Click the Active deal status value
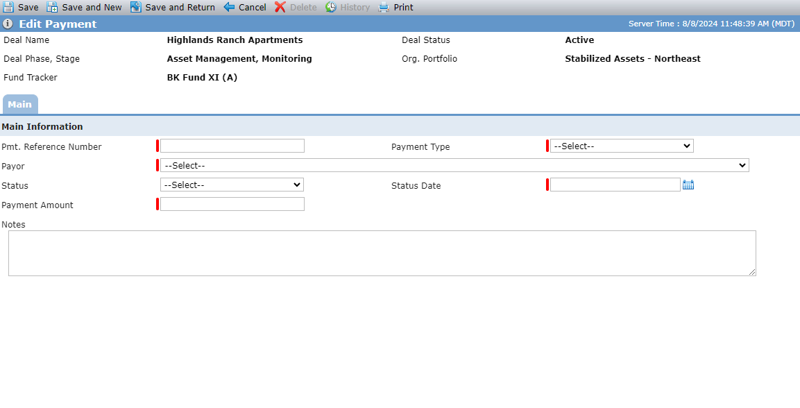The image size is (800, 408). tap(579, 40)
